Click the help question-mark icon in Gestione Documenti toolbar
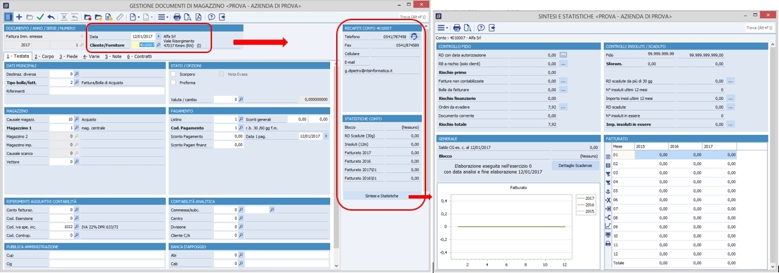779x273 pixels. click(211, 17)
